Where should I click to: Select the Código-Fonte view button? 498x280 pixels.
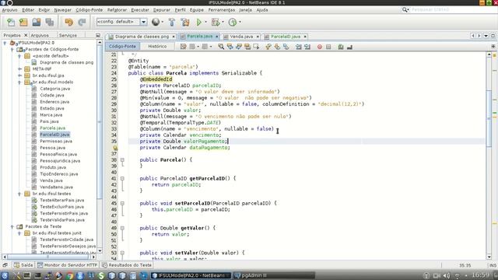click(122, 47)
